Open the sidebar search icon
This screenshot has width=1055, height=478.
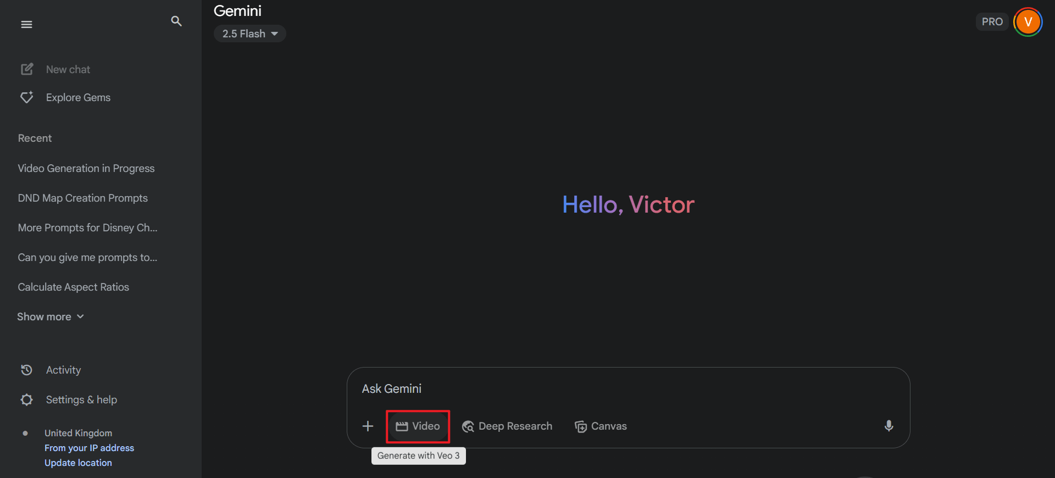(176, 21)
